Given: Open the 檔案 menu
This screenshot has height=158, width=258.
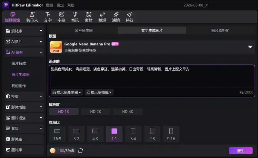Looking at the screenshot, I should click(x=50, y=5).
